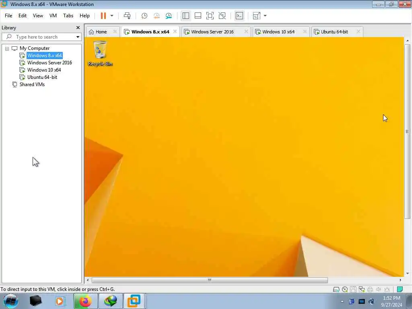Suspend the VM with the pause button
This screenshot has width=412, height=309.
(103, 16)
